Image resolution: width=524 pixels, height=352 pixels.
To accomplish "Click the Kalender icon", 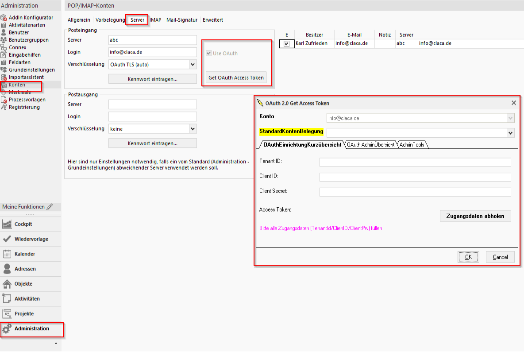I will (7, 254).
